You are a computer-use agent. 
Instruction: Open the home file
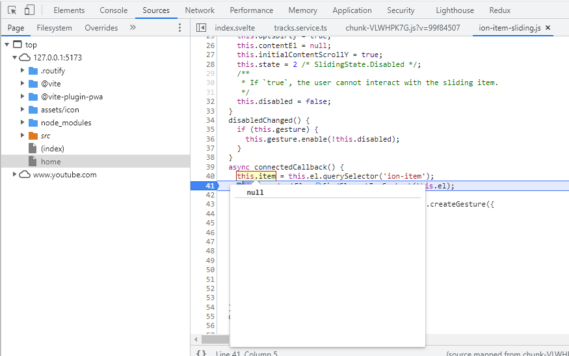coord(51,162)
